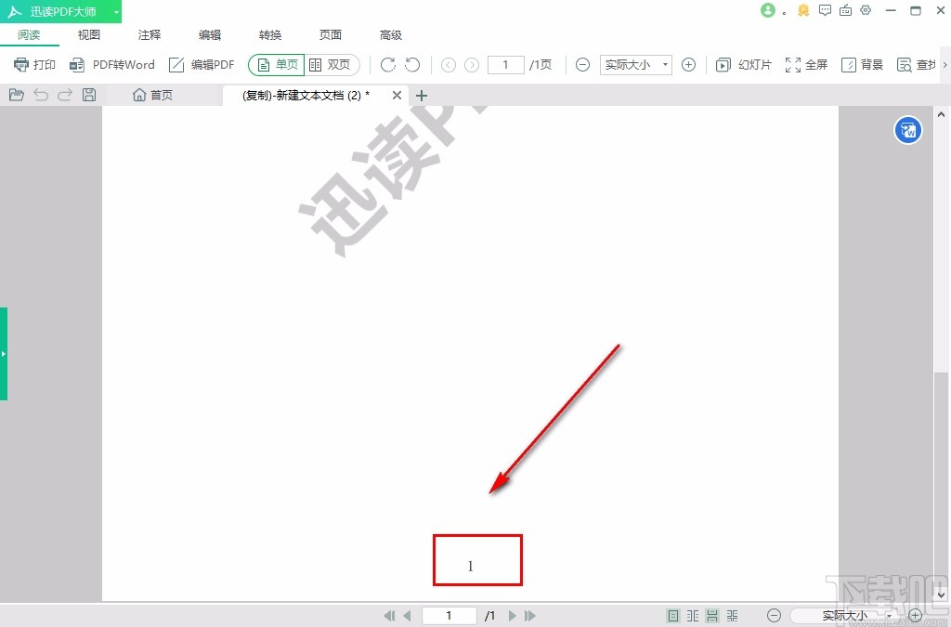Switch to the 注释 ribbon tab

149,34
